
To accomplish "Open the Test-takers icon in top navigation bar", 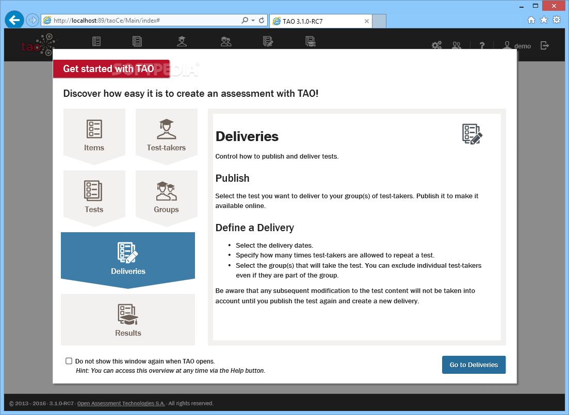I will pyautogui.click(x=182, y=41).
